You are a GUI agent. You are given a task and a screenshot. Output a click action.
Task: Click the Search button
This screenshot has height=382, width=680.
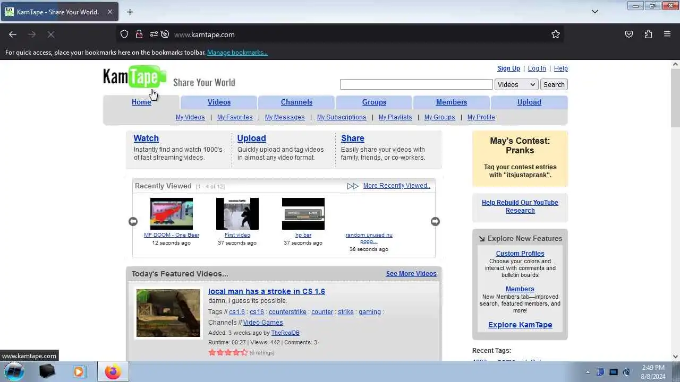554,84
